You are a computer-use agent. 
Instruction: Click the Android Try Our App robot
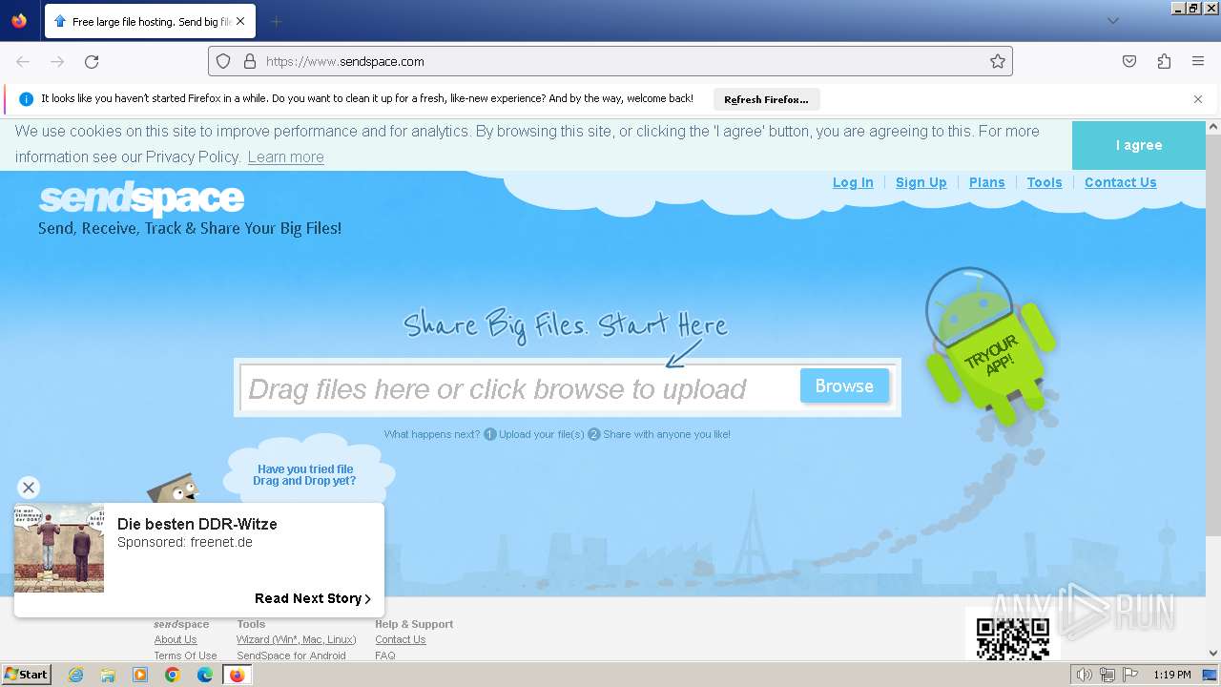[991, 345]
